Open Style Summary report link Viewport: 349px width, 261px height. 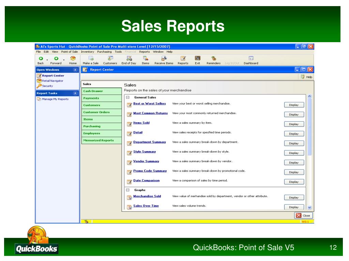[x=145, y=152]
